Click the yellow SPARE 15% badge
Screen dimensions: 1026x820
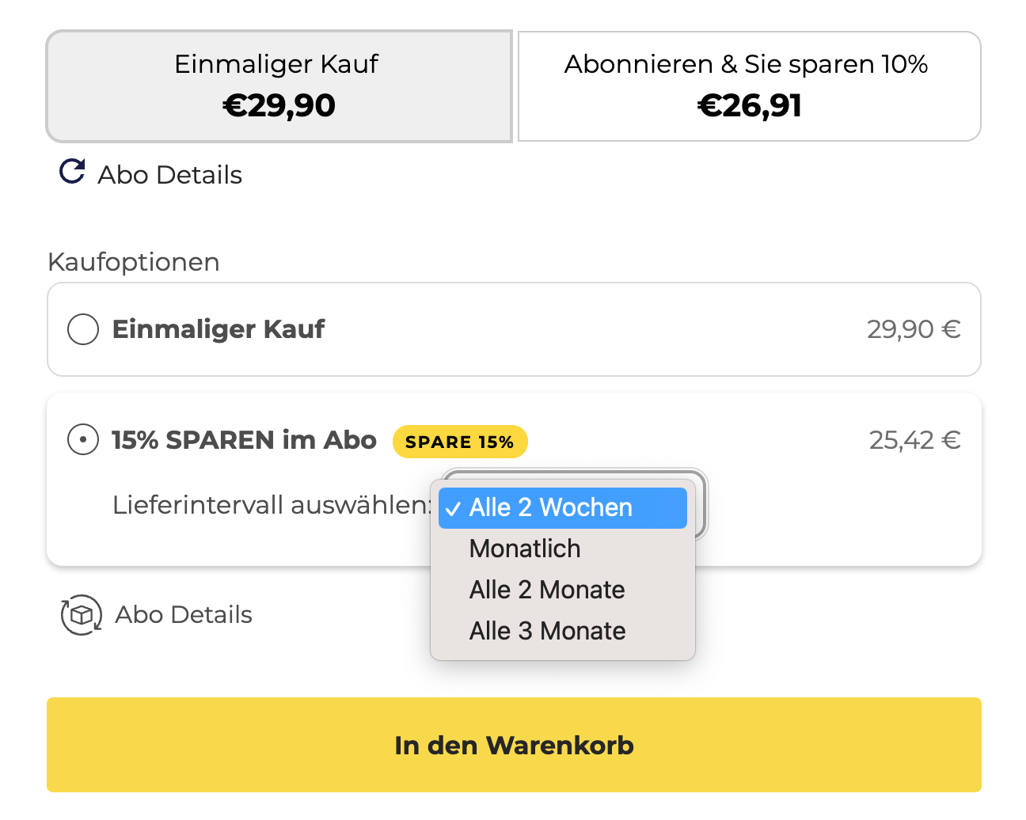click(x=460, y=442)
